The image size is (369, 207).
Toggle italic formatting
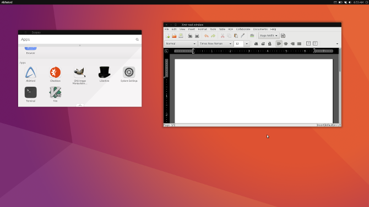pos(263,44)
